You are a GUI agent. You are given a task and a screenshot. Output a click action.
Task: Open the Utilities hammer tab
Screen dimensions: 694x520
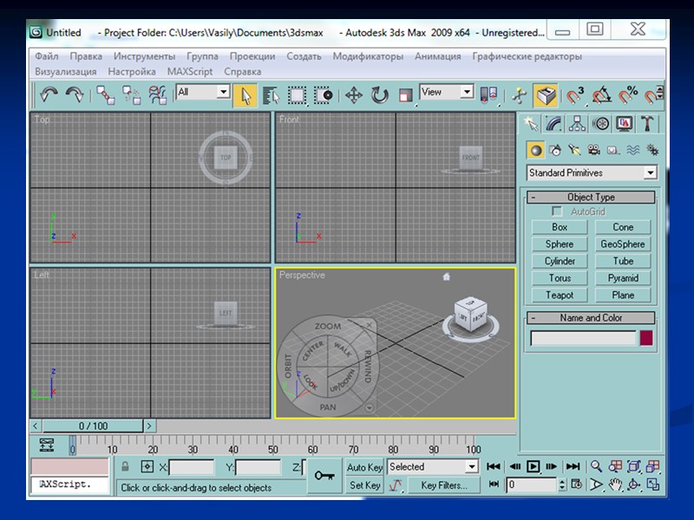pyautogui.click(x=648, y=124)
